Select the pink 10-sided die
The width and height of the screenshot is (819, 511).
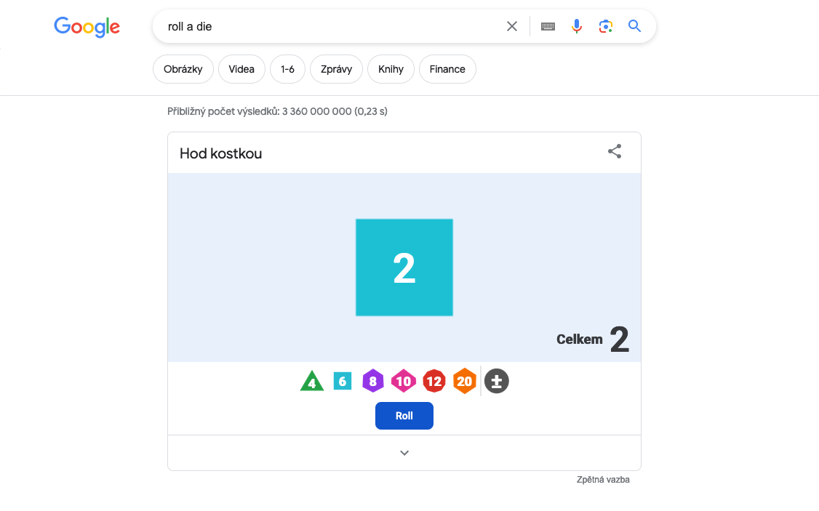pyautogui.click(x=404, y=381)
